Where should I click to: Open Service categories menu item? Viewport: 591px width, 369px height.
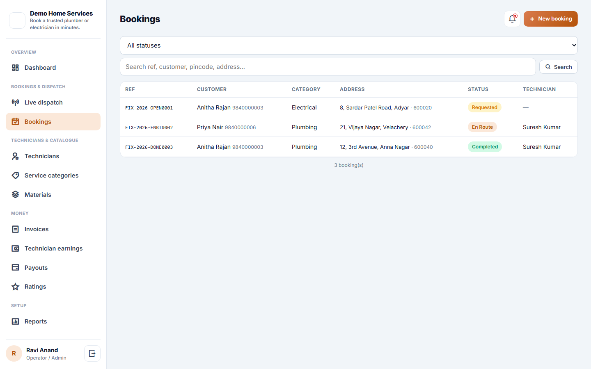(53, 175)
